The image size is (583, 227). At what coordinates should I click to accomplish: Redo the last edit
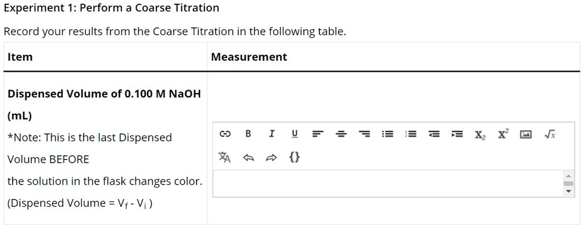(271, 158)
